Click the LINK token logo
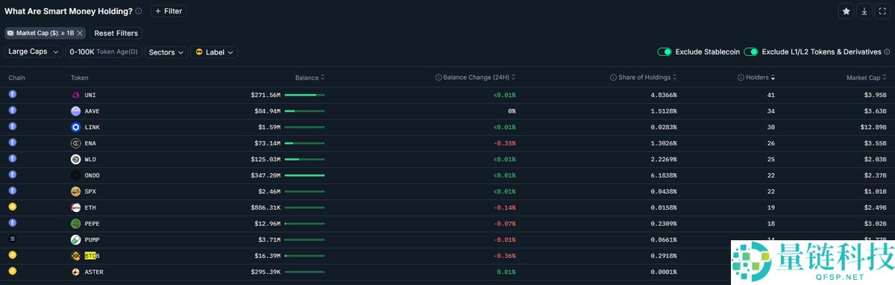 tap(75, 127)
